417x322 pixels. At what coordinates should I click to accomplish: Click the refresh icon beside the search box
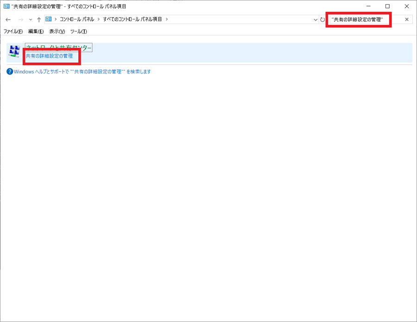pyautogui.click(x=322, y=19)
